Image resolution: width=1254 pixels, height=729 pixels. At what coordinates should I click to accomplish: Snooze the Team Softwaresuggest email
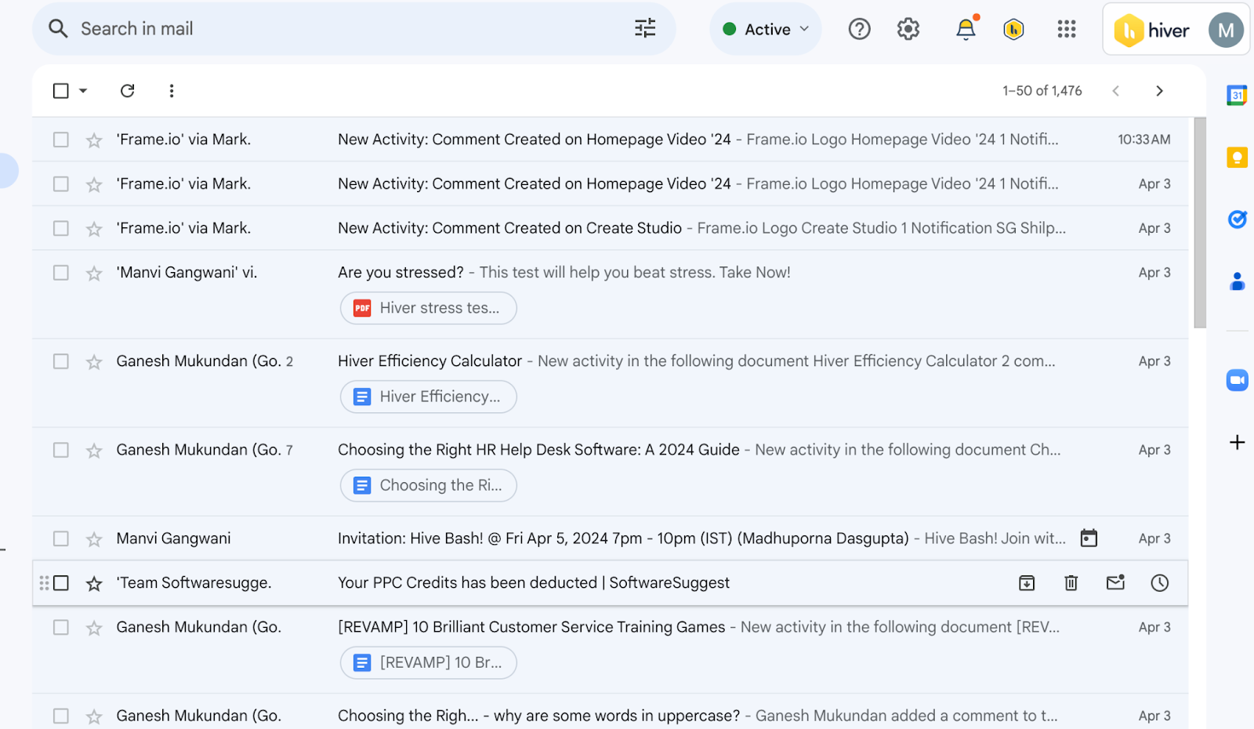click(x=1160, y=583)
